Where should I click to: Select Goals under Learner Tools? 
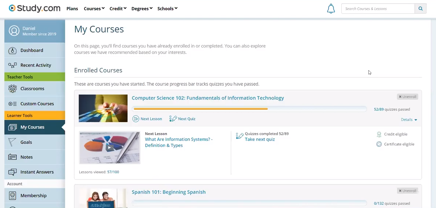(x=35, y=142)
